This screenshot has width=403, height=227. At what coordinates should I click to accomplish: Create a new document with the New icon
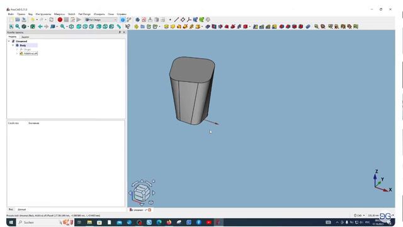[11, 20]
